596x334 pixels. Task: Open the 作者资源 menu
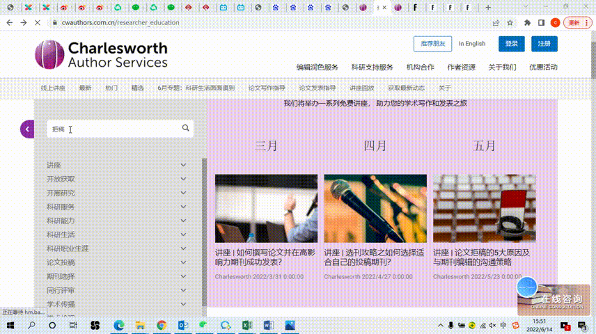pyautogui.click(x=461, y=67)
